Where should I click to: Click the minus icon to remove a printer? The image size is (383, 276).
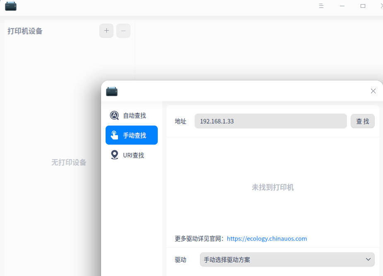(x=123, y=31)
